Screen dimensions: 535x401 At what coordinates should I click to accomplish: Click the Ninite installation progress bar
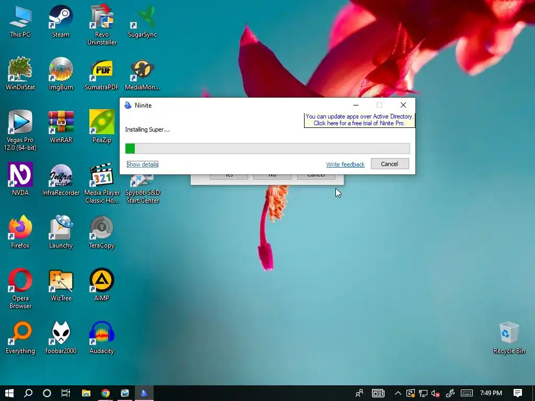267,149
